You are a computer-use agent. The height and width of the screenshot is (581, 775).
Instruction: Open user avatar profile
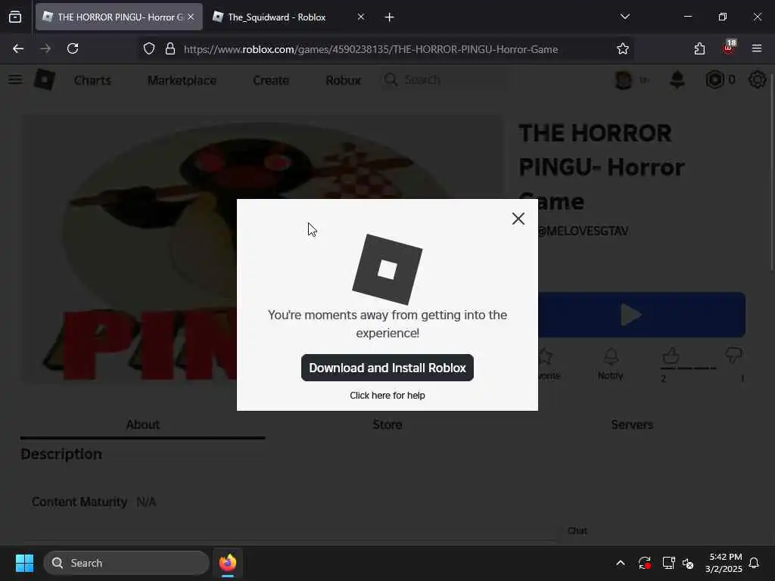[x=624, y=79]
